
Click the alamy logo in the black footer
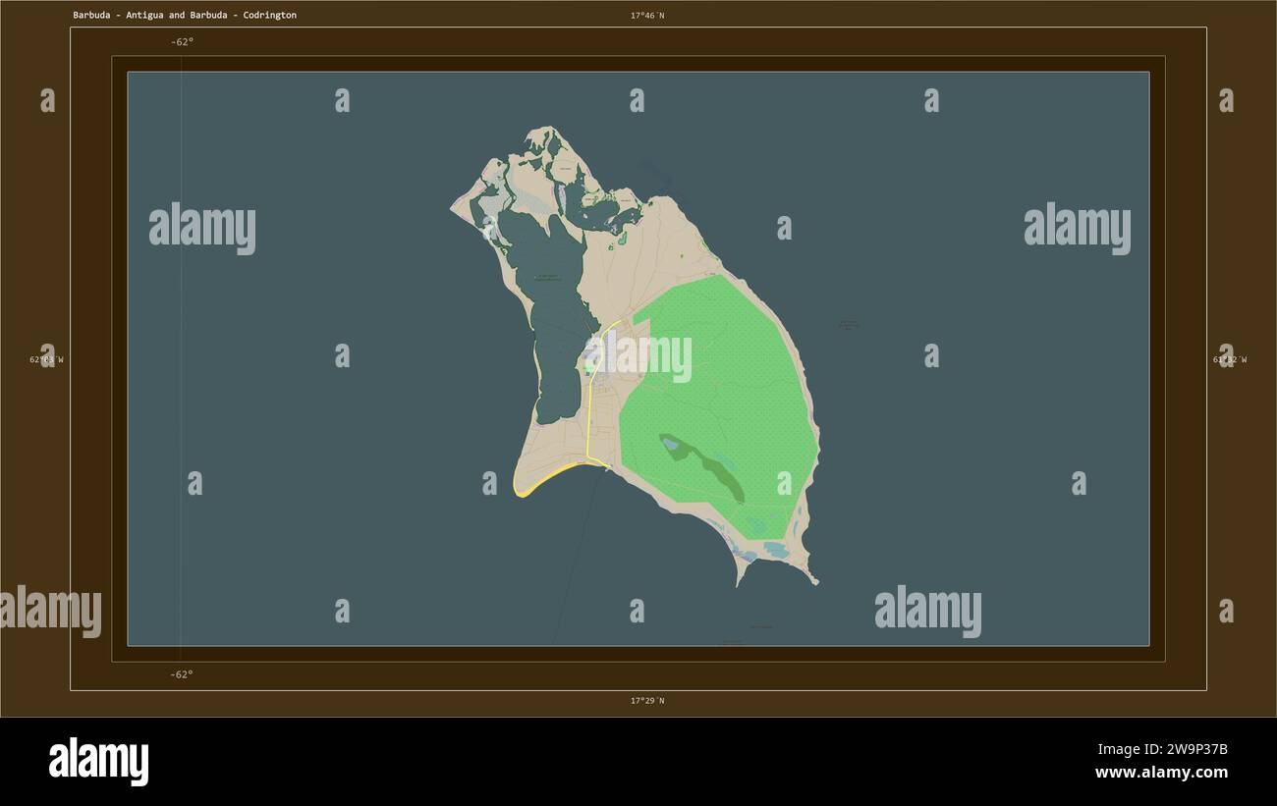pos(98,762)
